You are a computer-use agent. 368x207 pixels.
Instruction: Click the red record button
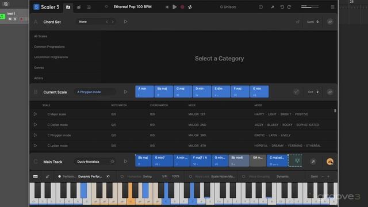coord(182,7)
